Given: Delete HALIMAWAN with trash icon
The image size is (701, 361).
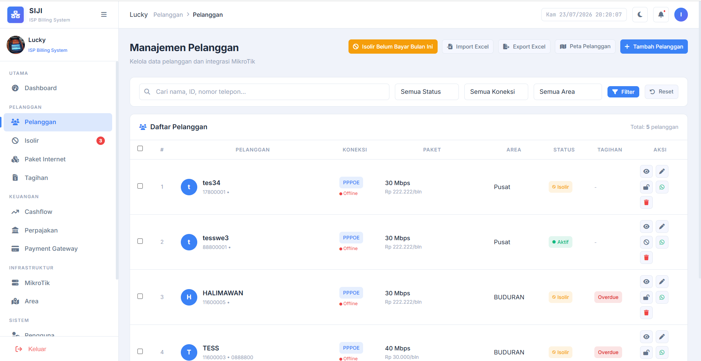Looking at the screenshot, I should pos(646,313).
